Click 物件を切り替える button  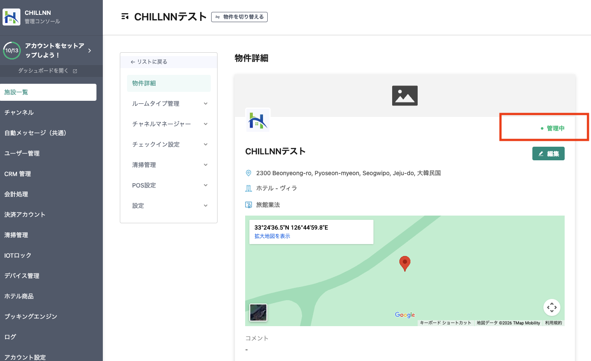[x=239, y=17]
